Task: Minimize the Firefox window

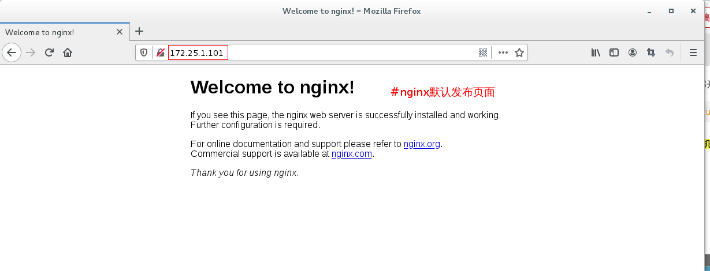Action: tap(650, 10)
